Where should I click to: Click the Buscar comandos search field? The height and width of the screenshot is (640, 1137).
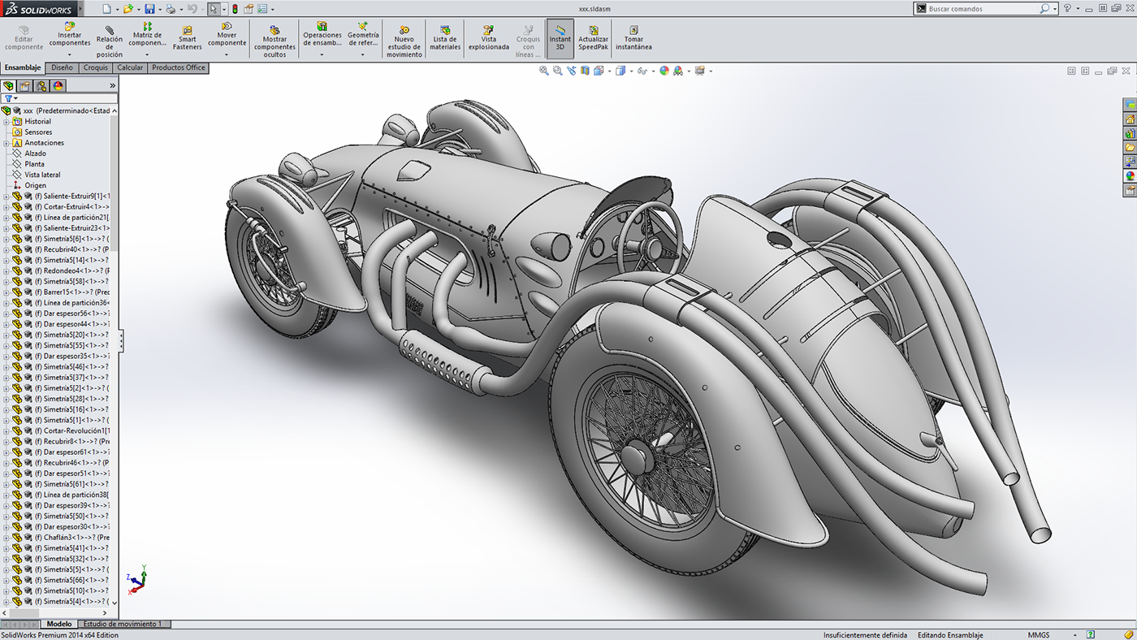coord(983,9)
